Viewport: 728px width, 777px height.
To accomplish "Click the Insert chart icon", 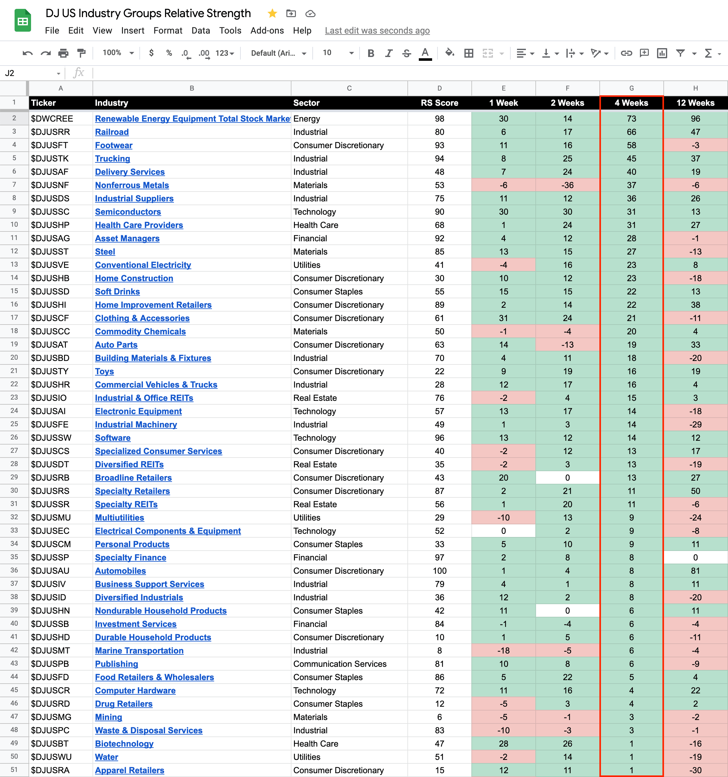I will pos(662,53).
